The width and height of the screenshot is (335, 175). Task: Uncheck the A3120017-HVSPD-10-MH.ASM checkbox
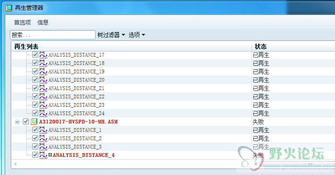[26, 122]
